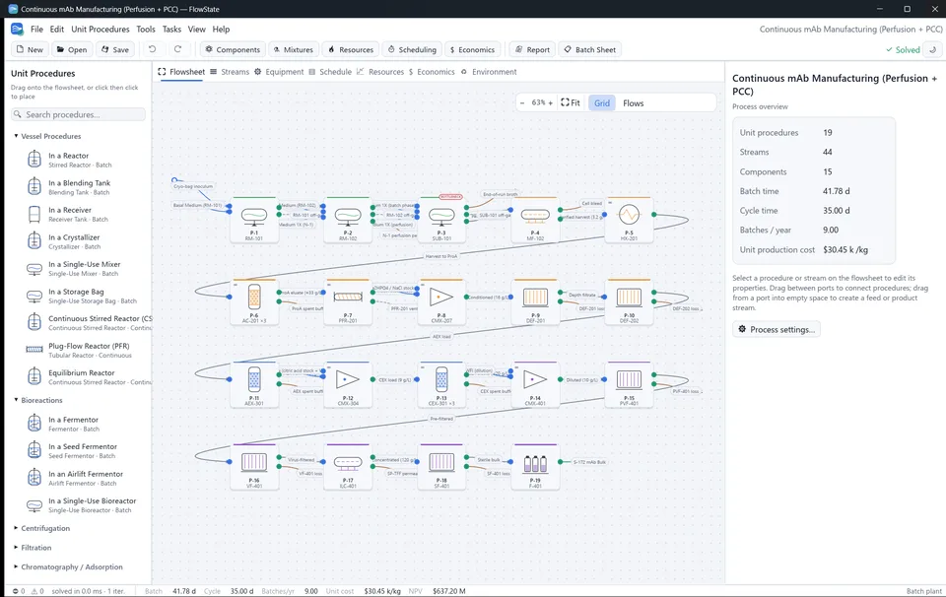Zoom out with the minus button
Viewport: 946px width, 597px height.
[522, 103]
